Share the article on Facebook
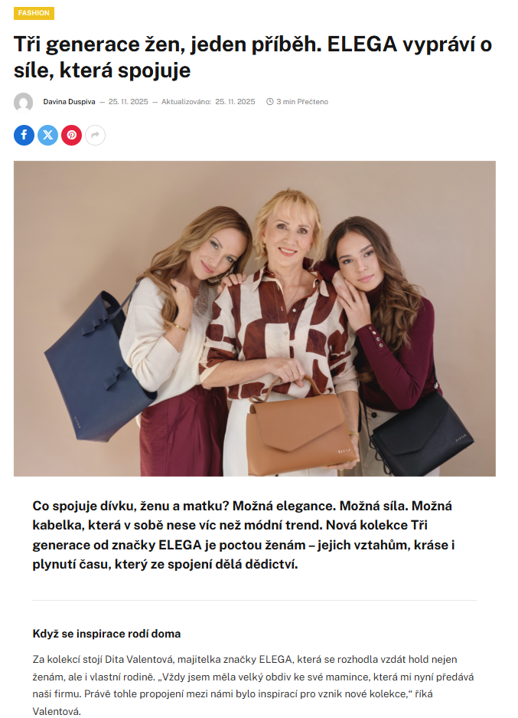This screenshot has width=518, height=718. coord(24,135)
